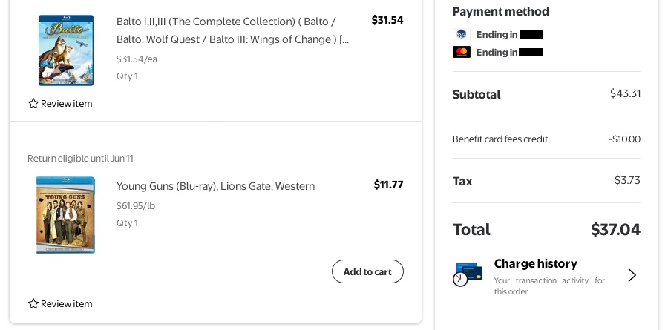The height and width of the screenshot is (330, 668).
Task: Click star icon beside Balto Review item
Action: [x=33, y=103]
